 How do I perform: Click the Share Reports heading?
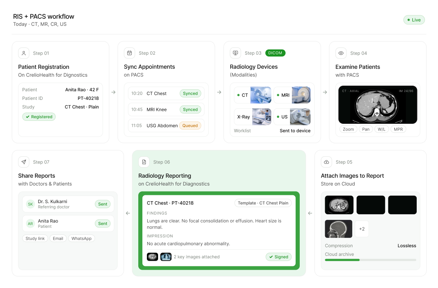point(37,176)
